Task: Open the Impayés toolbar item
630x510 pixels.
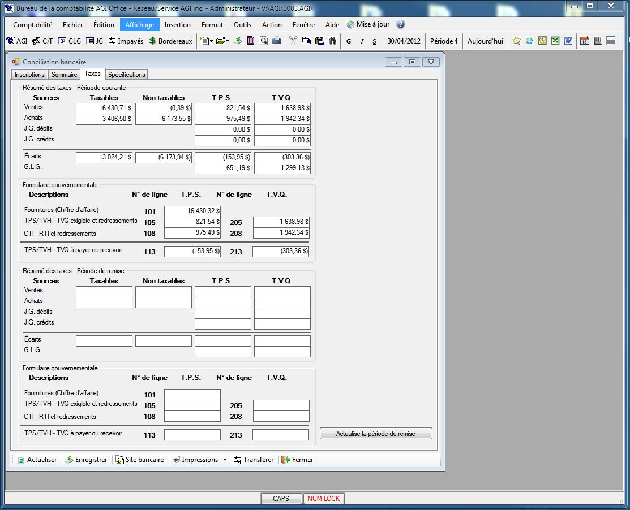Action: (126, 41)
